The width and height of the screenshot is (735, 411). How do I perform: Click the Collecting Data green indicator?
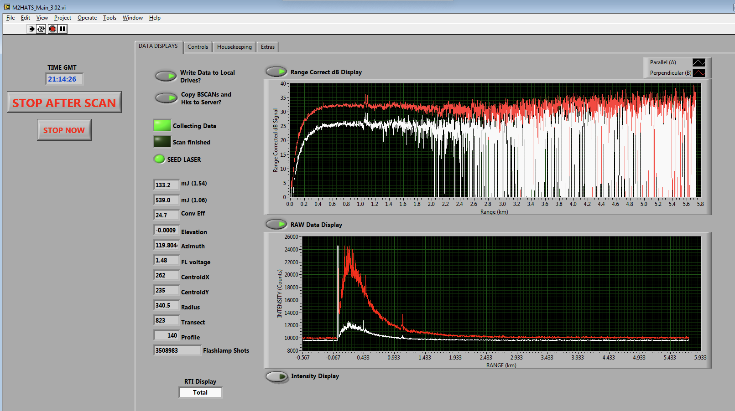point(162,125)
